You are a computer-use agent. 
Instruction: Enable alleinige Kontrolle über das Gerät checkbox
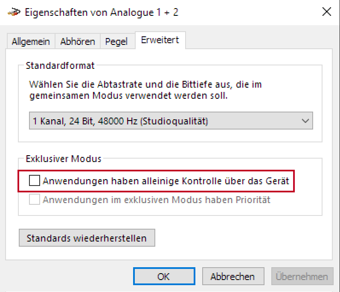tap(35, 180)
